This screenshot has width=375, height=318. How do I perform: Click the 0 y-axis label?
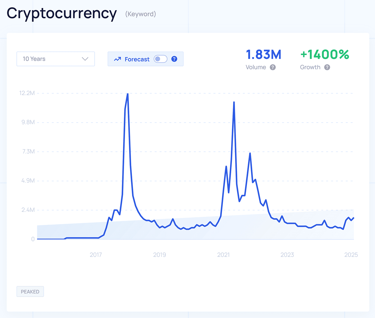(x=33, y=239)
